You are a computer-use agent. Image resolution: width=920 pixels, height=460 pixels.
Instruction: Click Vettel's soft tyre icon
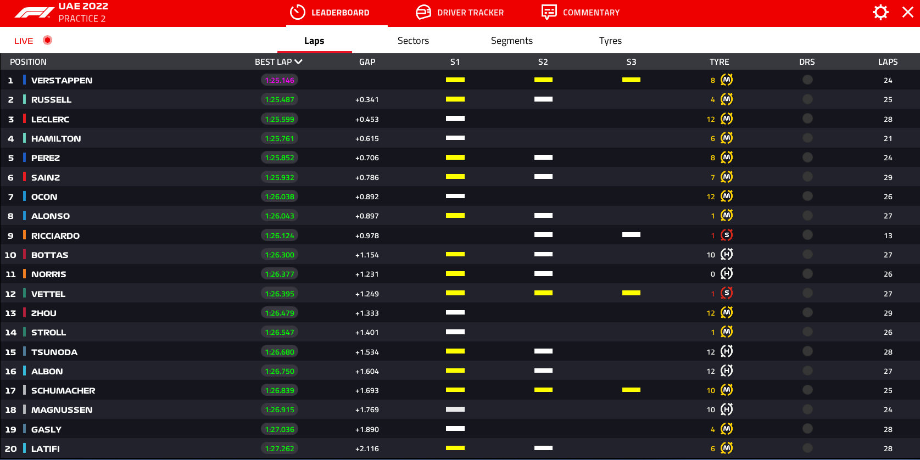pos(727,293)
